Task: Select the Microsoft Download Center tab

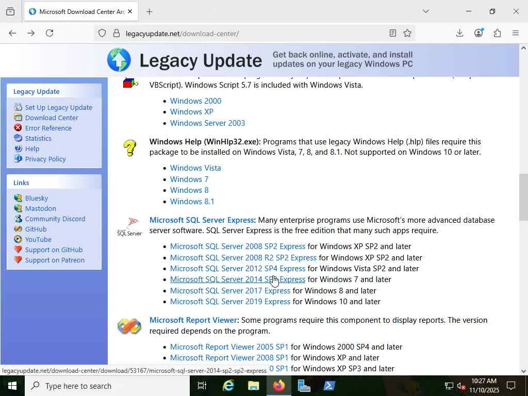Action: coord(80,11)
